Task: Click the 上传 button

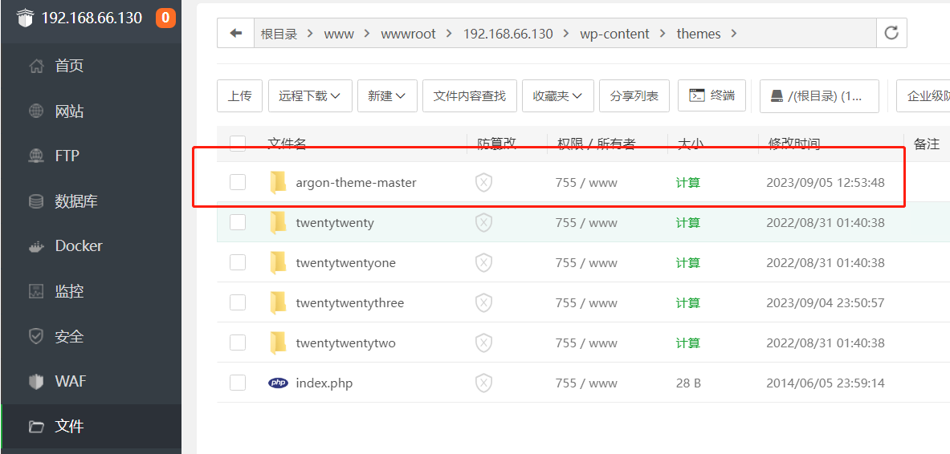Action: click(239, 96)
